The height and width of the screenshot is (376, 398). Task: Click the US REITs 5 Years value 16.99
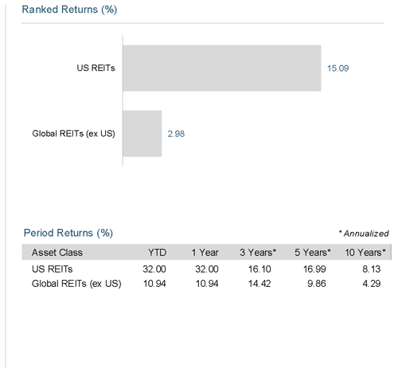click(x=314, y=269)
